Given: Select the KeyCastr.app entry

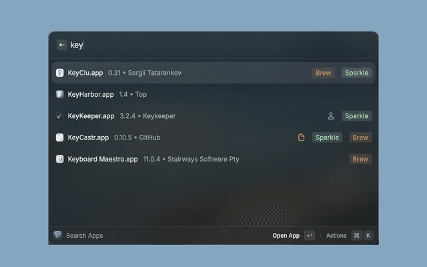Looking at the screenshot, I should click(x=213, y=138).
